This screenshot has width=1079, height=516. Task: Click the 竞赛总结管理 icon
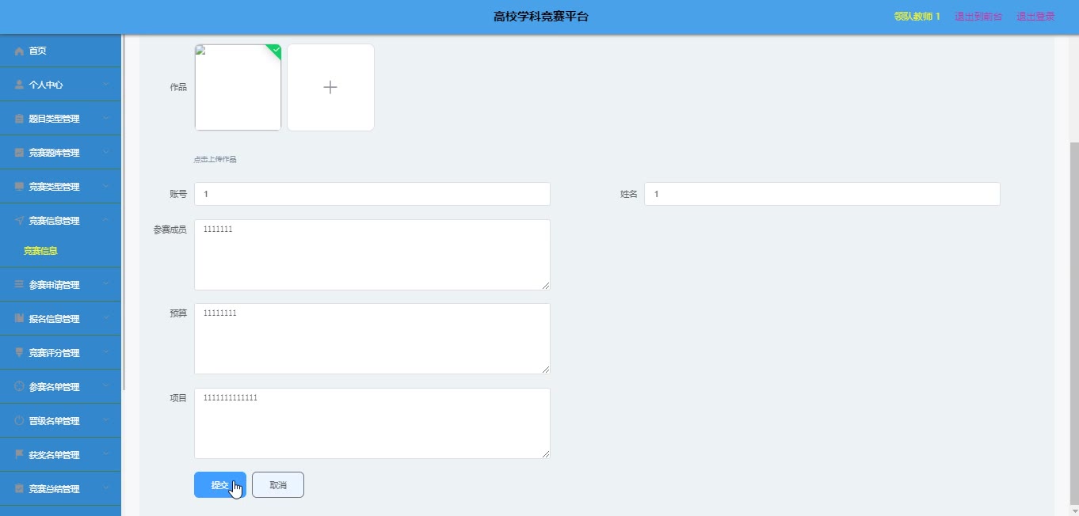(19, 489)
